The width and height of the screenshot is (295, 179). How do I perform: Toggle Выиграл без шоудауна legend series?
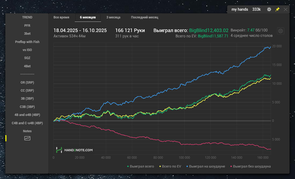pos(251,166)
